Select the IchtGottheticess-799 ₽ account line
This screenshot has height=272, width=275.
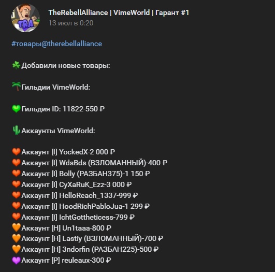(74, 217)
